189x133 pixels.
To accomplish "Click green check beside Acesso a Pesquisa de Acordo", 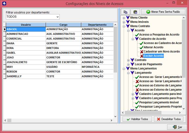I will (x=137, y=34).
